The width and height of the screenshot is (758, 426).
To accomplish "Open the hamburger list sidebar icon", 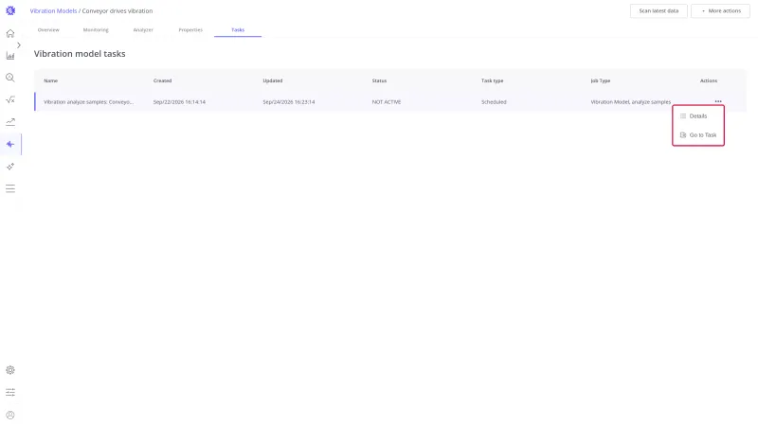I will (x=10, y=188).
